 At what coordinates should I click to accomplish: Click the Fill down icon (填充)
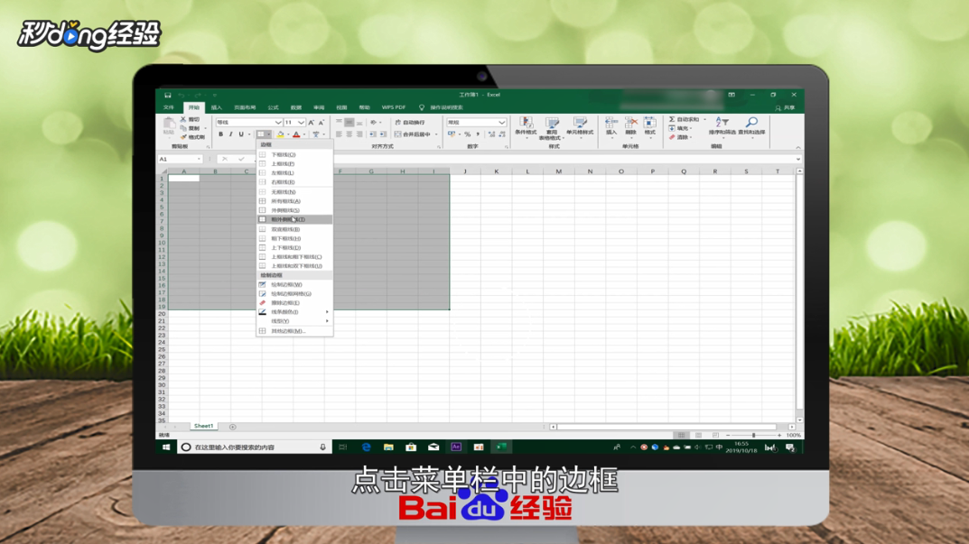[x=673, y=128]
